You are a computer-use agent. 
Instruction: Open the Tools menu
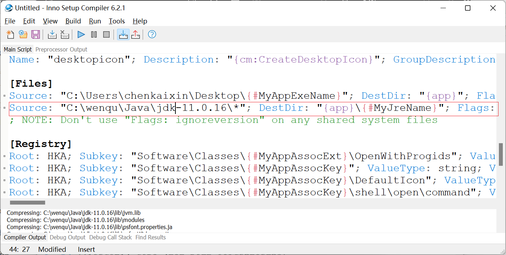pyautogui.click(x=117, y=21)
